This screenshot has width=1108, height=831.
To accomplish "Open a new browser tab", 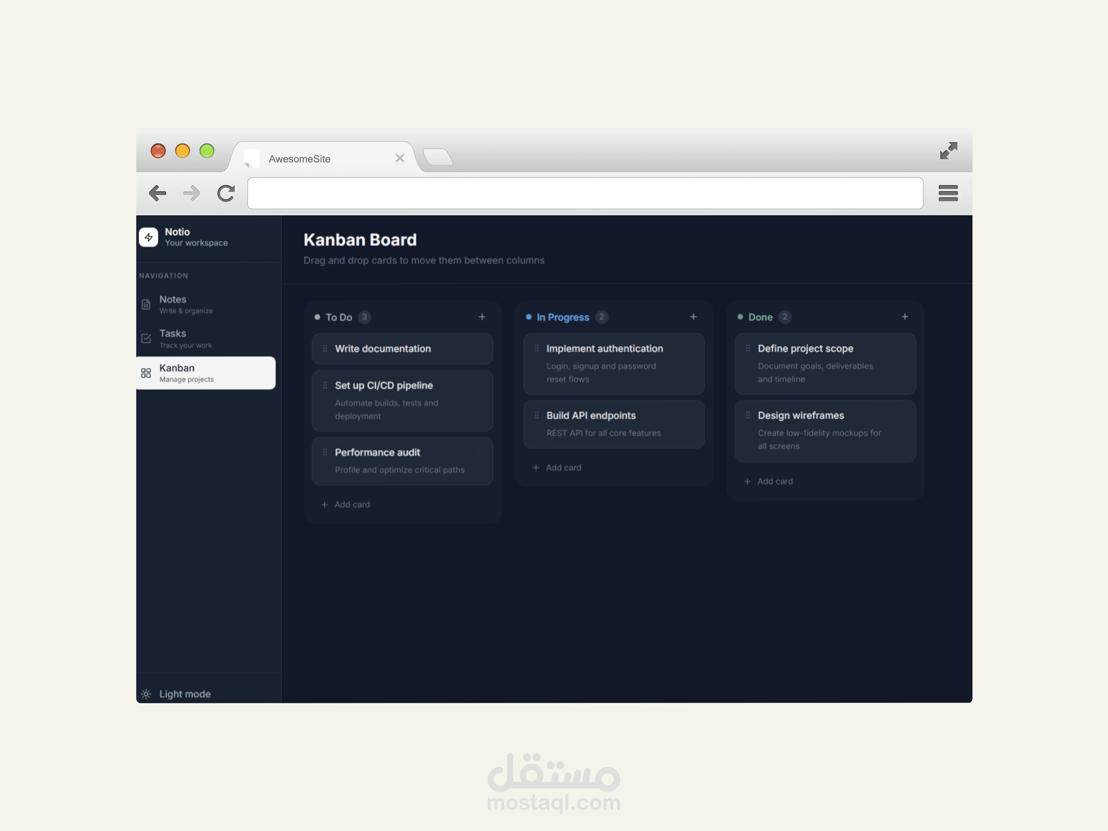I will pyautogui.click(x=438, y=157).
